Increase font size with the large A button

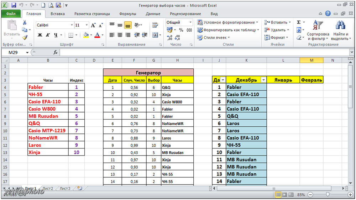pos(93,25)
